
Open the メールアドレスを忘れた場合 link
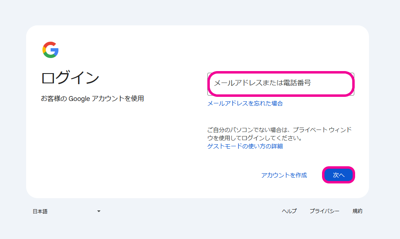[x=245, y=103]
